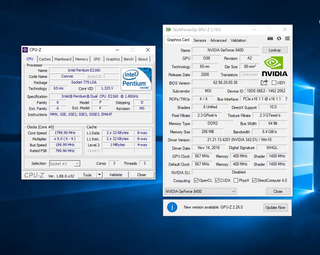Image resolution: width=320 pixels, height=255 pixels.
Task: Toggle the OpenCL checkbox
Action: [x=196, y=180]
